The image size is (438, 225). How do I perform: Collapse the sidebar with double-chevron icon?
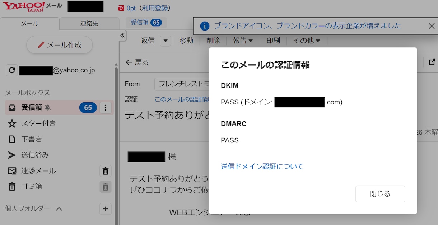122,35
